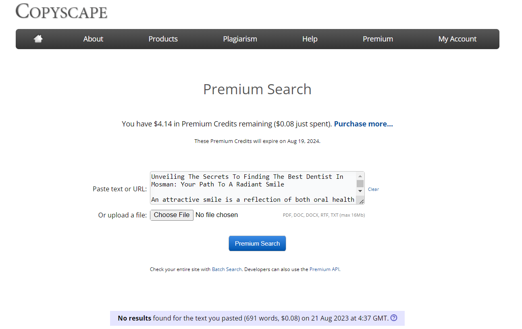522x329 pixels.
Task: Click the credits expiry notice 'Aug 19, 2024'
Action: (304, 141)
